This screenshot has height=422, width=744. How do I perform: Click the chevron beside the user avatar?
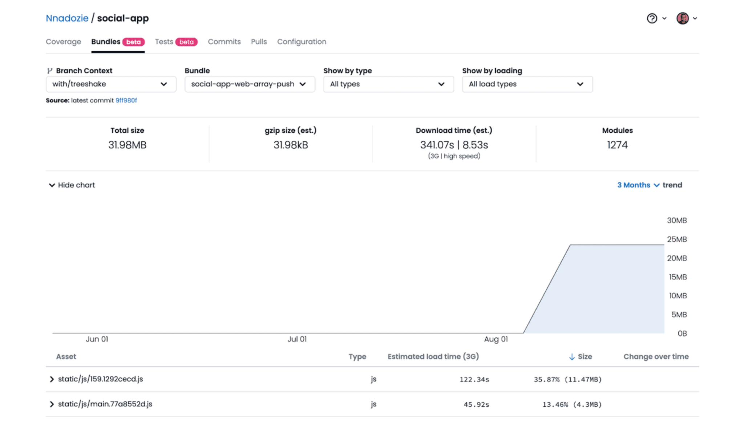click(x=695, y=18)
